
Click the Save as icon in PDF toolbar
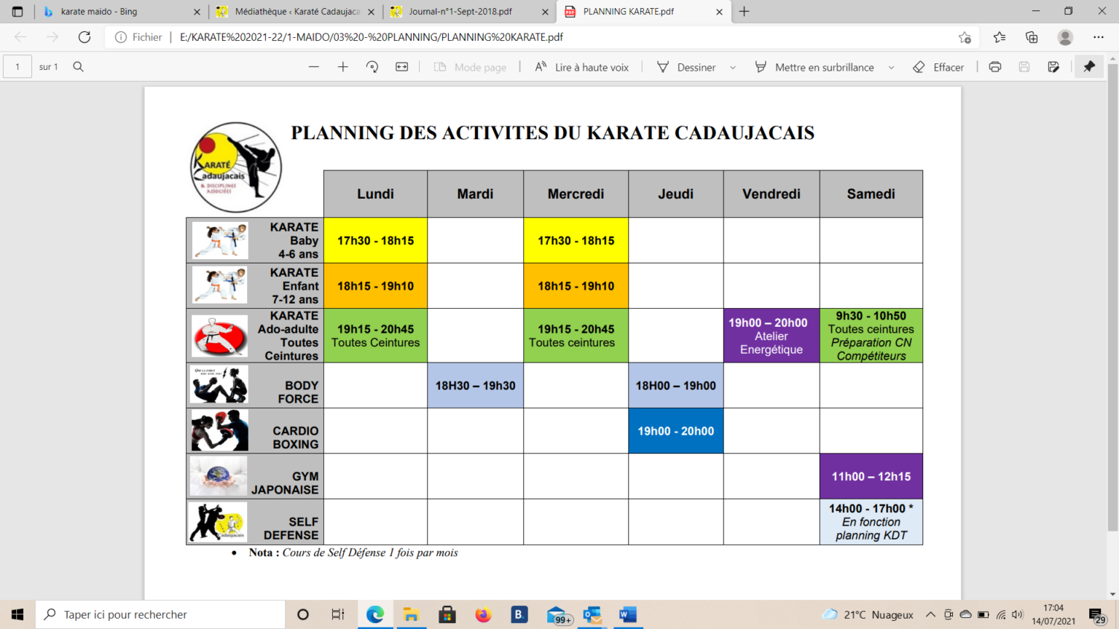(x=1053, y=67)
